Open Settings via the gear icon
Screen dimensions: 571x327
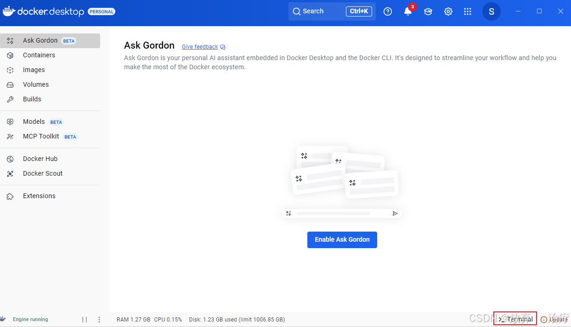(x=448, y=11)
